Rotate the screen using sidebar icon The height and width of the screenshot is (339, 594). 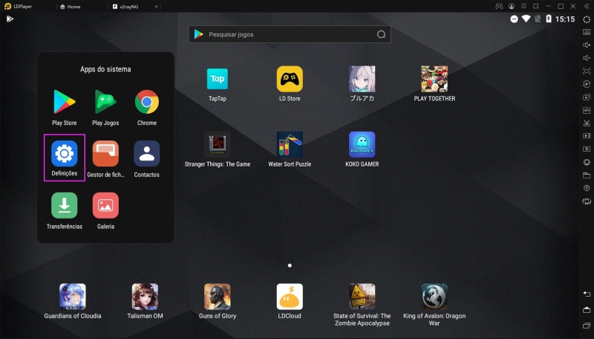click(587, 201)
